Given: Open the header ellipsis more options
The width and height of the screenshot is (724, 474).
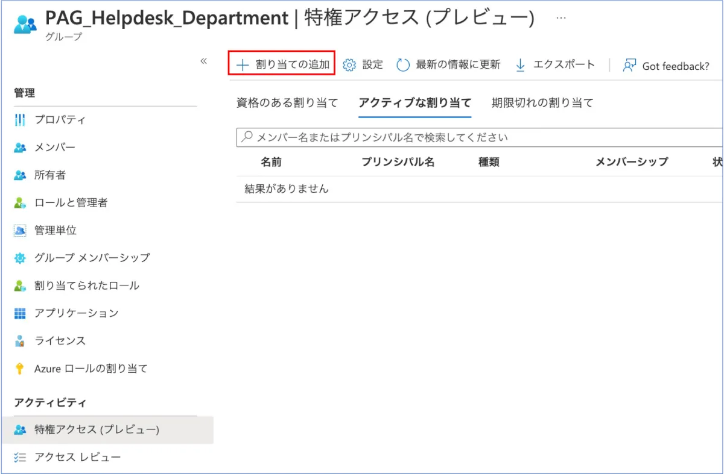Looking at the screenshot, I should point(561,18).
